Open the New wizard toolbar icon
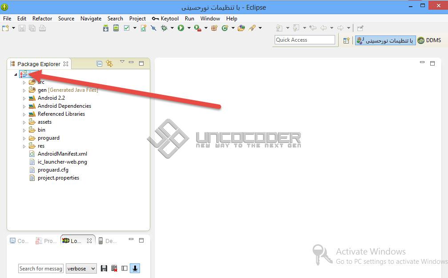The image size is (448, 278). [x=5, y=28]
